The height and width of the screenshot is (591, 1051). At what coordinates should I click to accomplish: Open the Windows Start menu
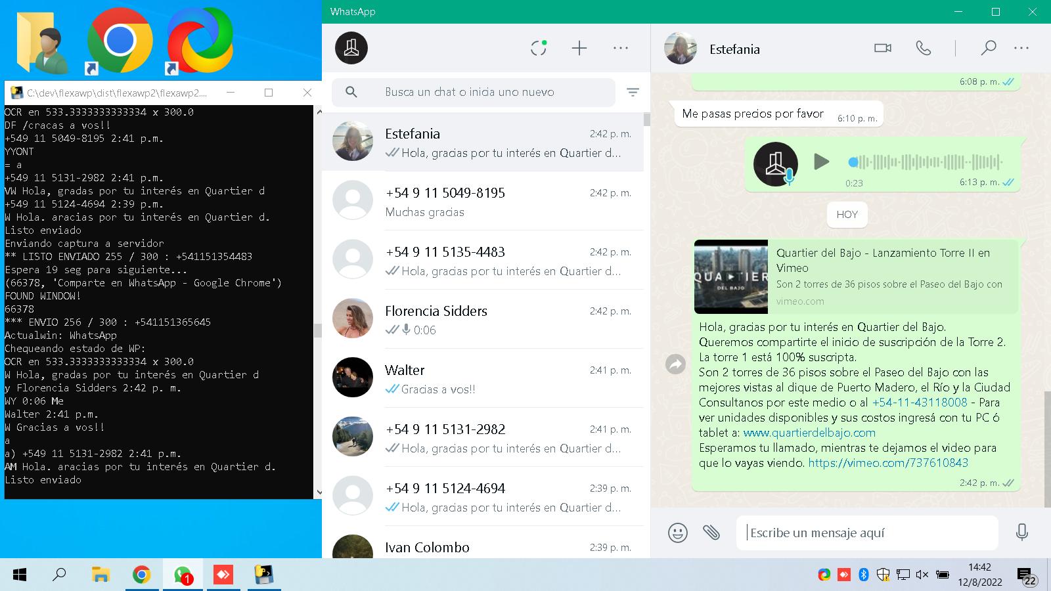pyautogui.click(x=20, y=575)
